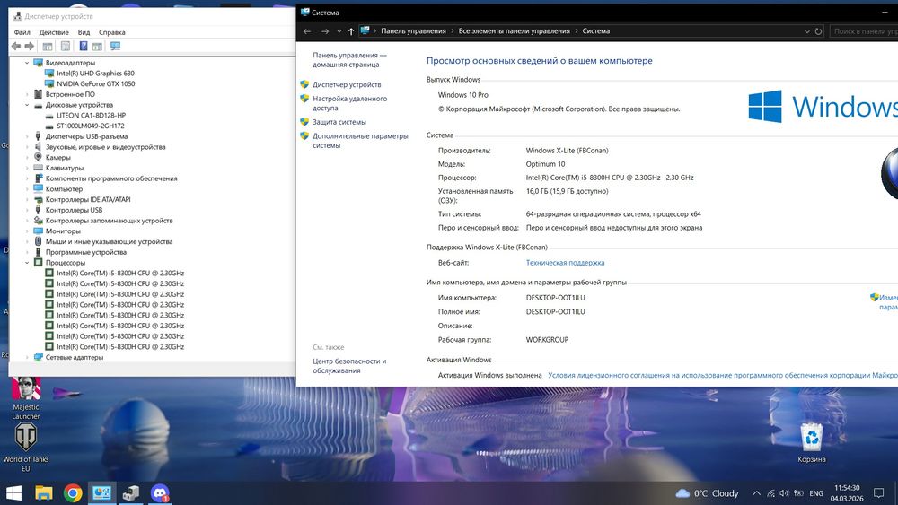Screen dimensions: 898x505
Task: Open the Windows Start button
Action: click(x=13, y=493)
